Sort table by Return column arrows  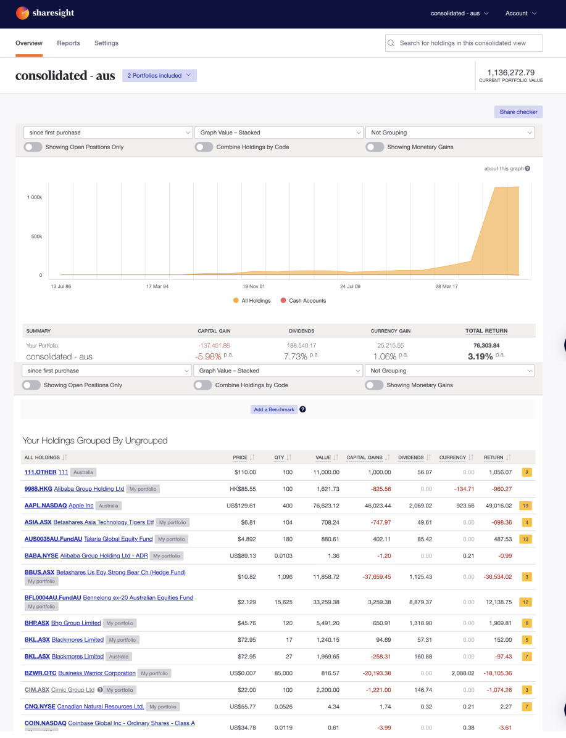point(508,457)
